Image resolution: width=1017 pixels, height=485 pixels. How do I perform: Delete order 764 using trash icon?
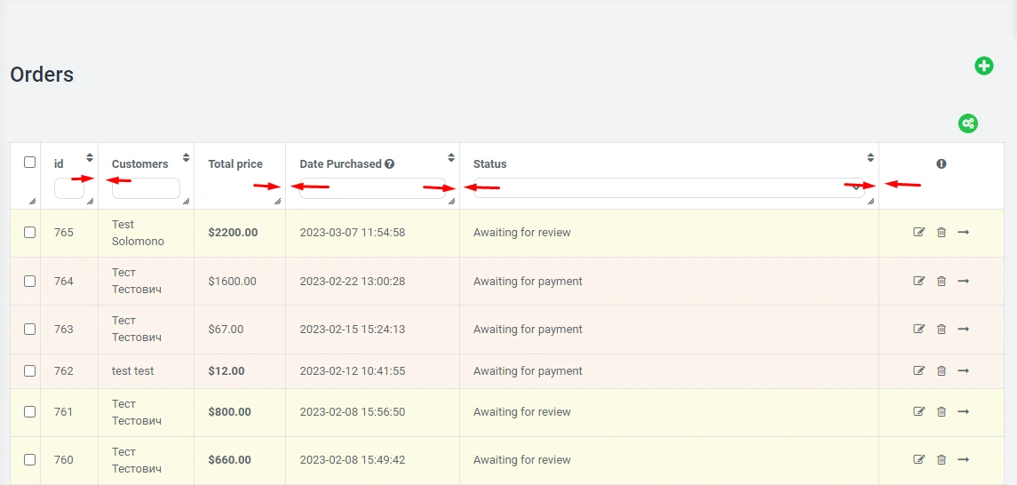tap(942, 282)
